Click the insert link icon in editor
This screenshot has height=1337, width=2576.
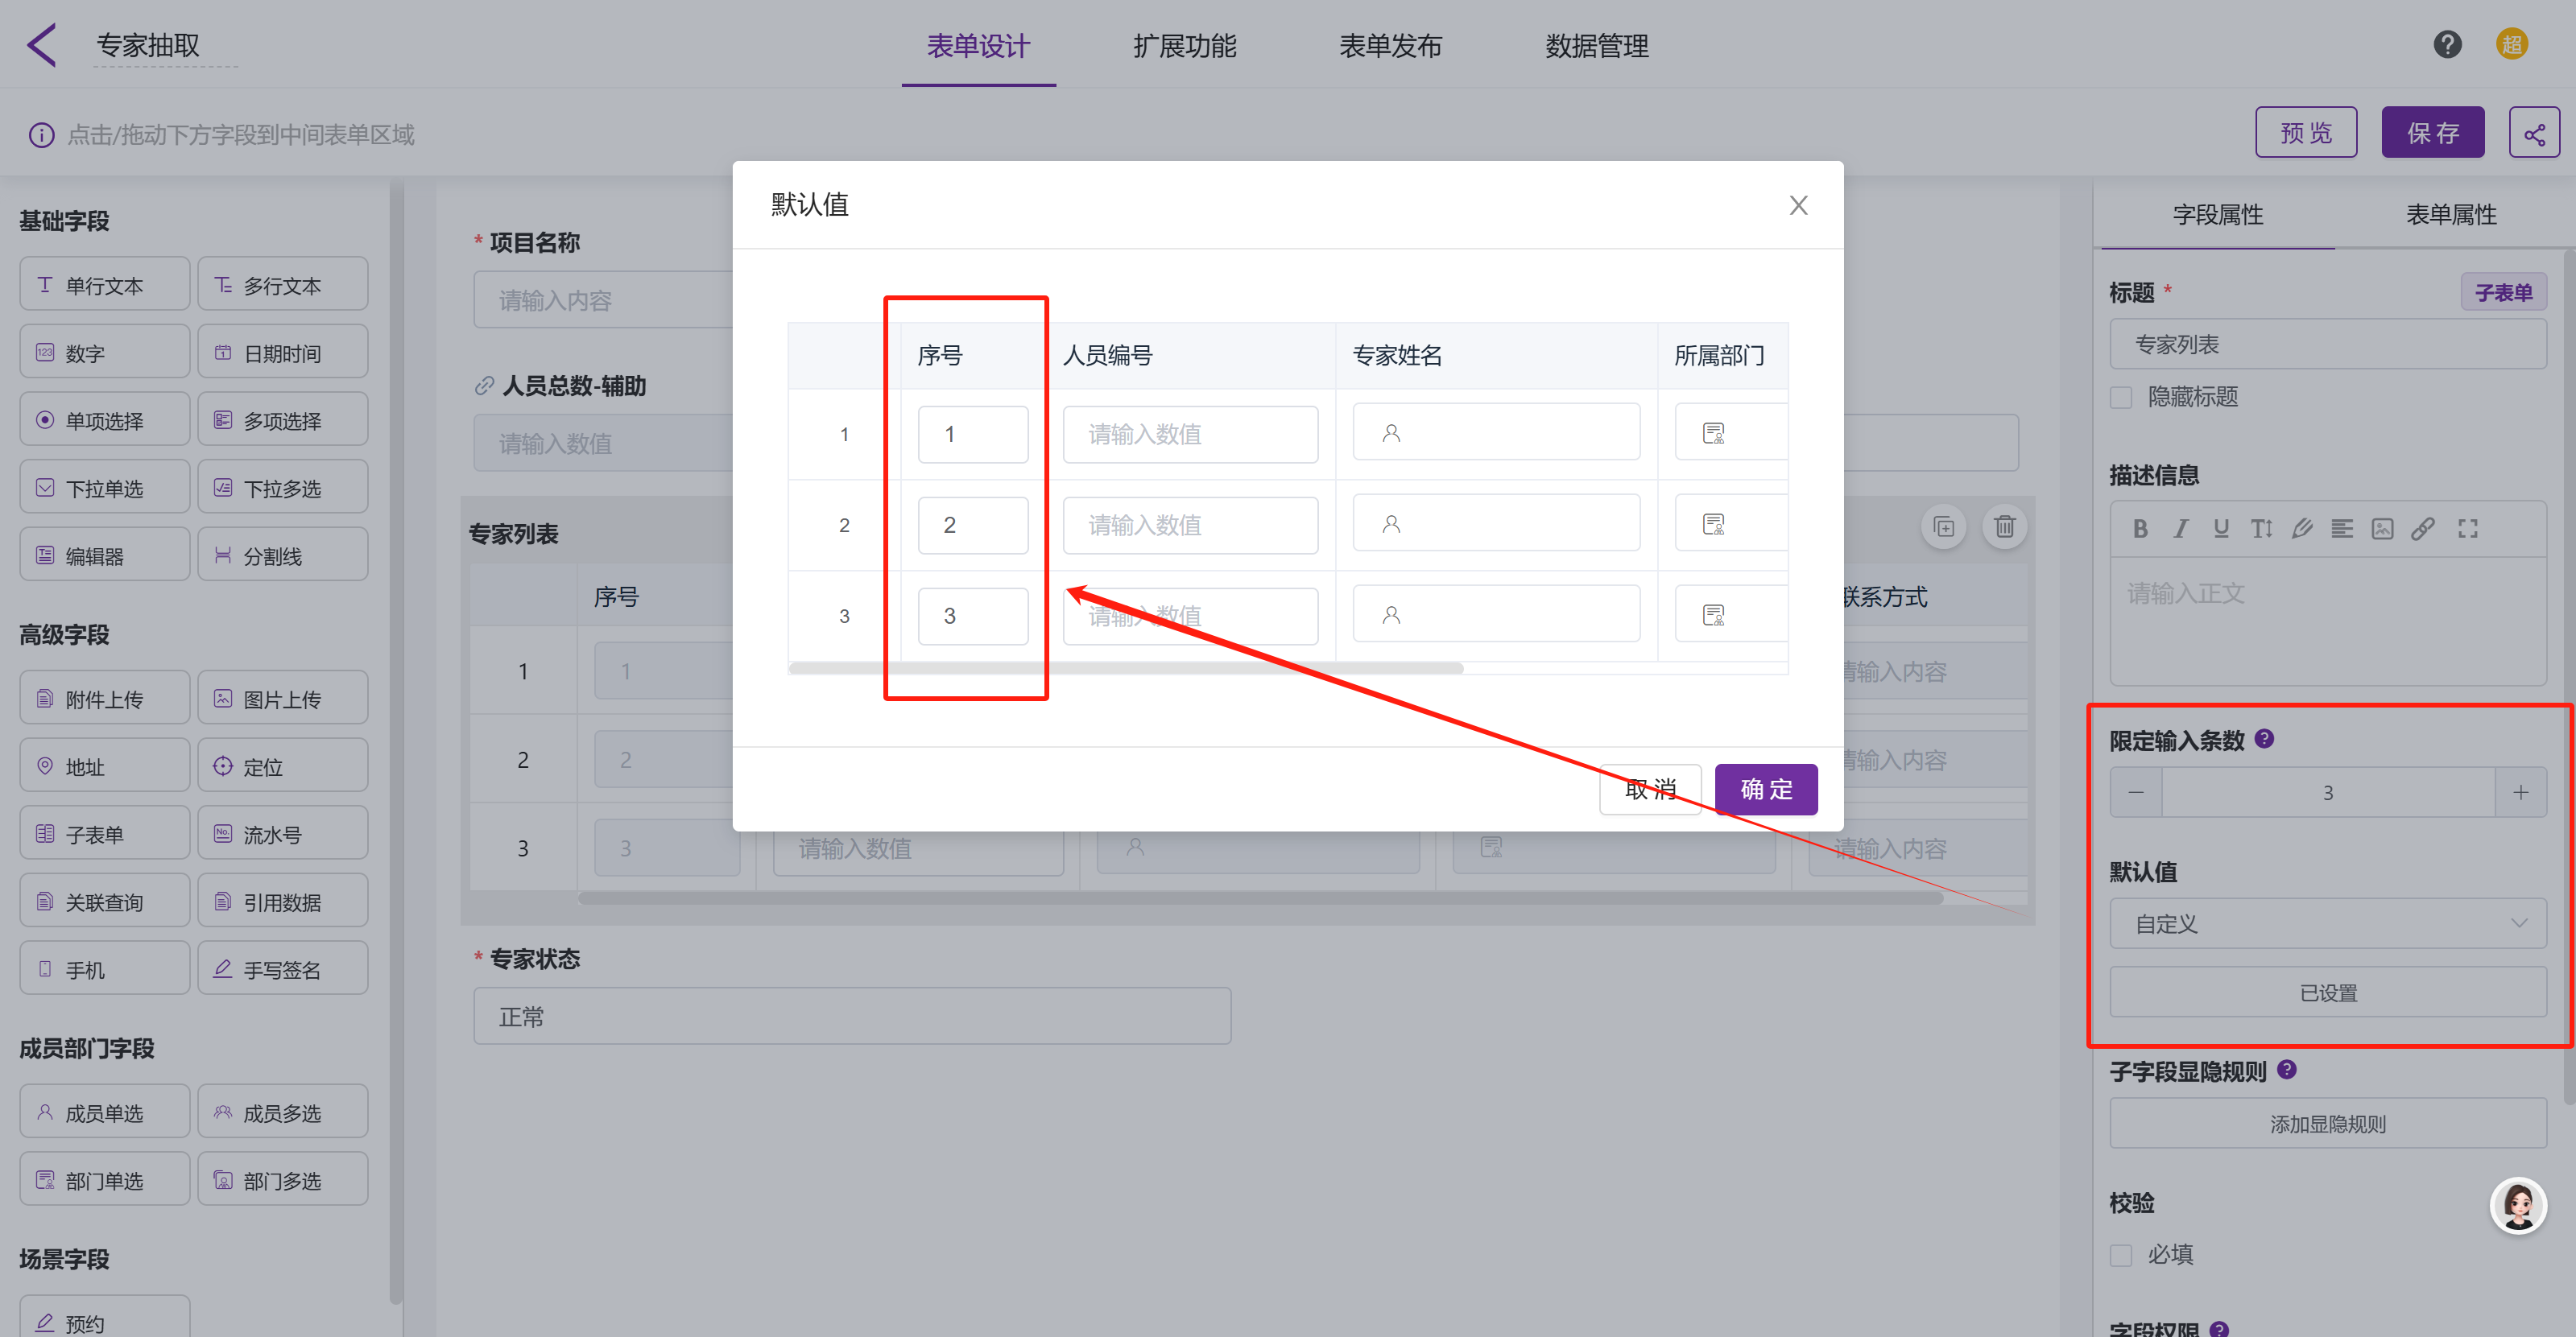pos(2423,529)
